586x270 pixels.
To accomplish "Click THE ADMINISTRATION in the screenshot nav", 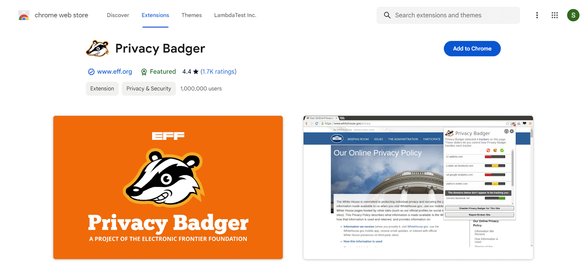I will pyautogui.click(x=403, y=139).
